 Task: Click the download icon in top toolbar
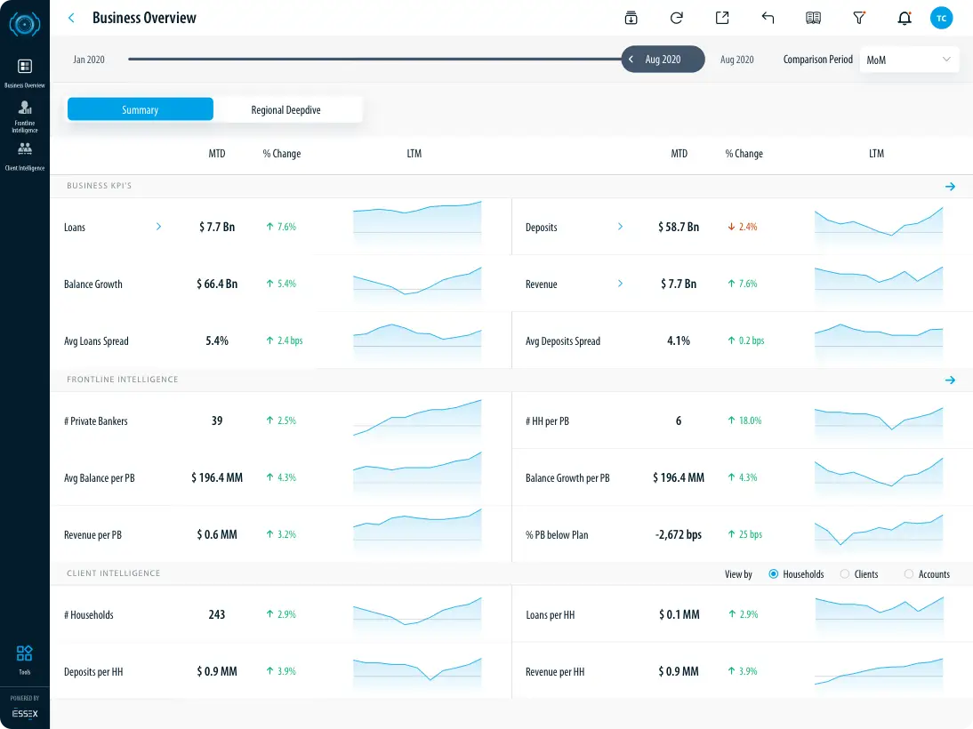[x=631, y=18]
